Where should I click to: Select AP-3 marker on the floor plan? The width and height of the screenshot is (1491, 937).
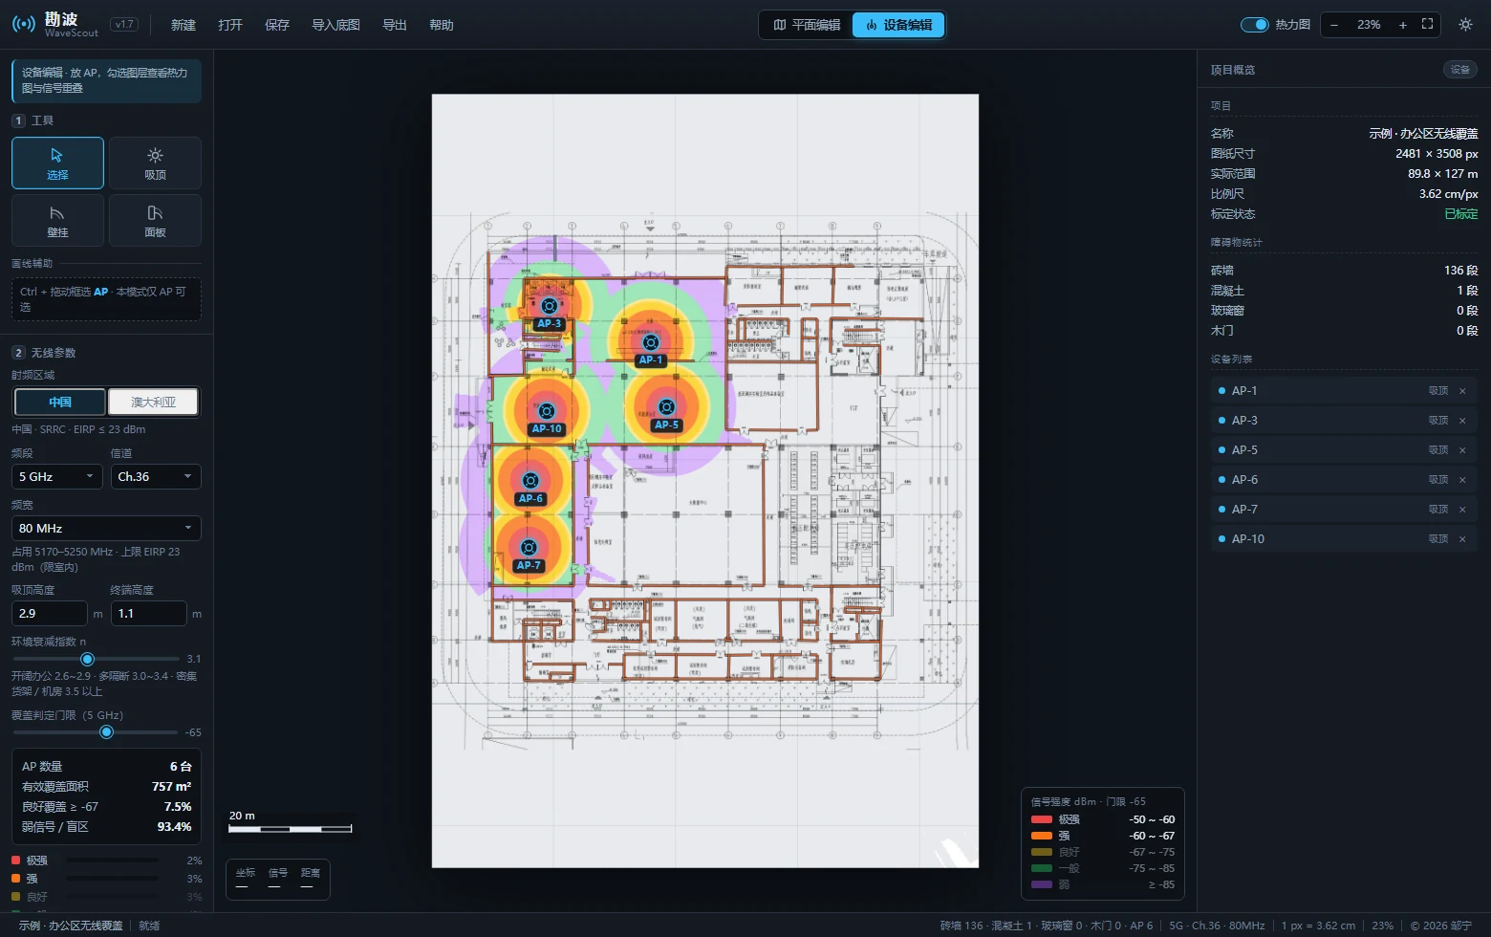(549, 307)
